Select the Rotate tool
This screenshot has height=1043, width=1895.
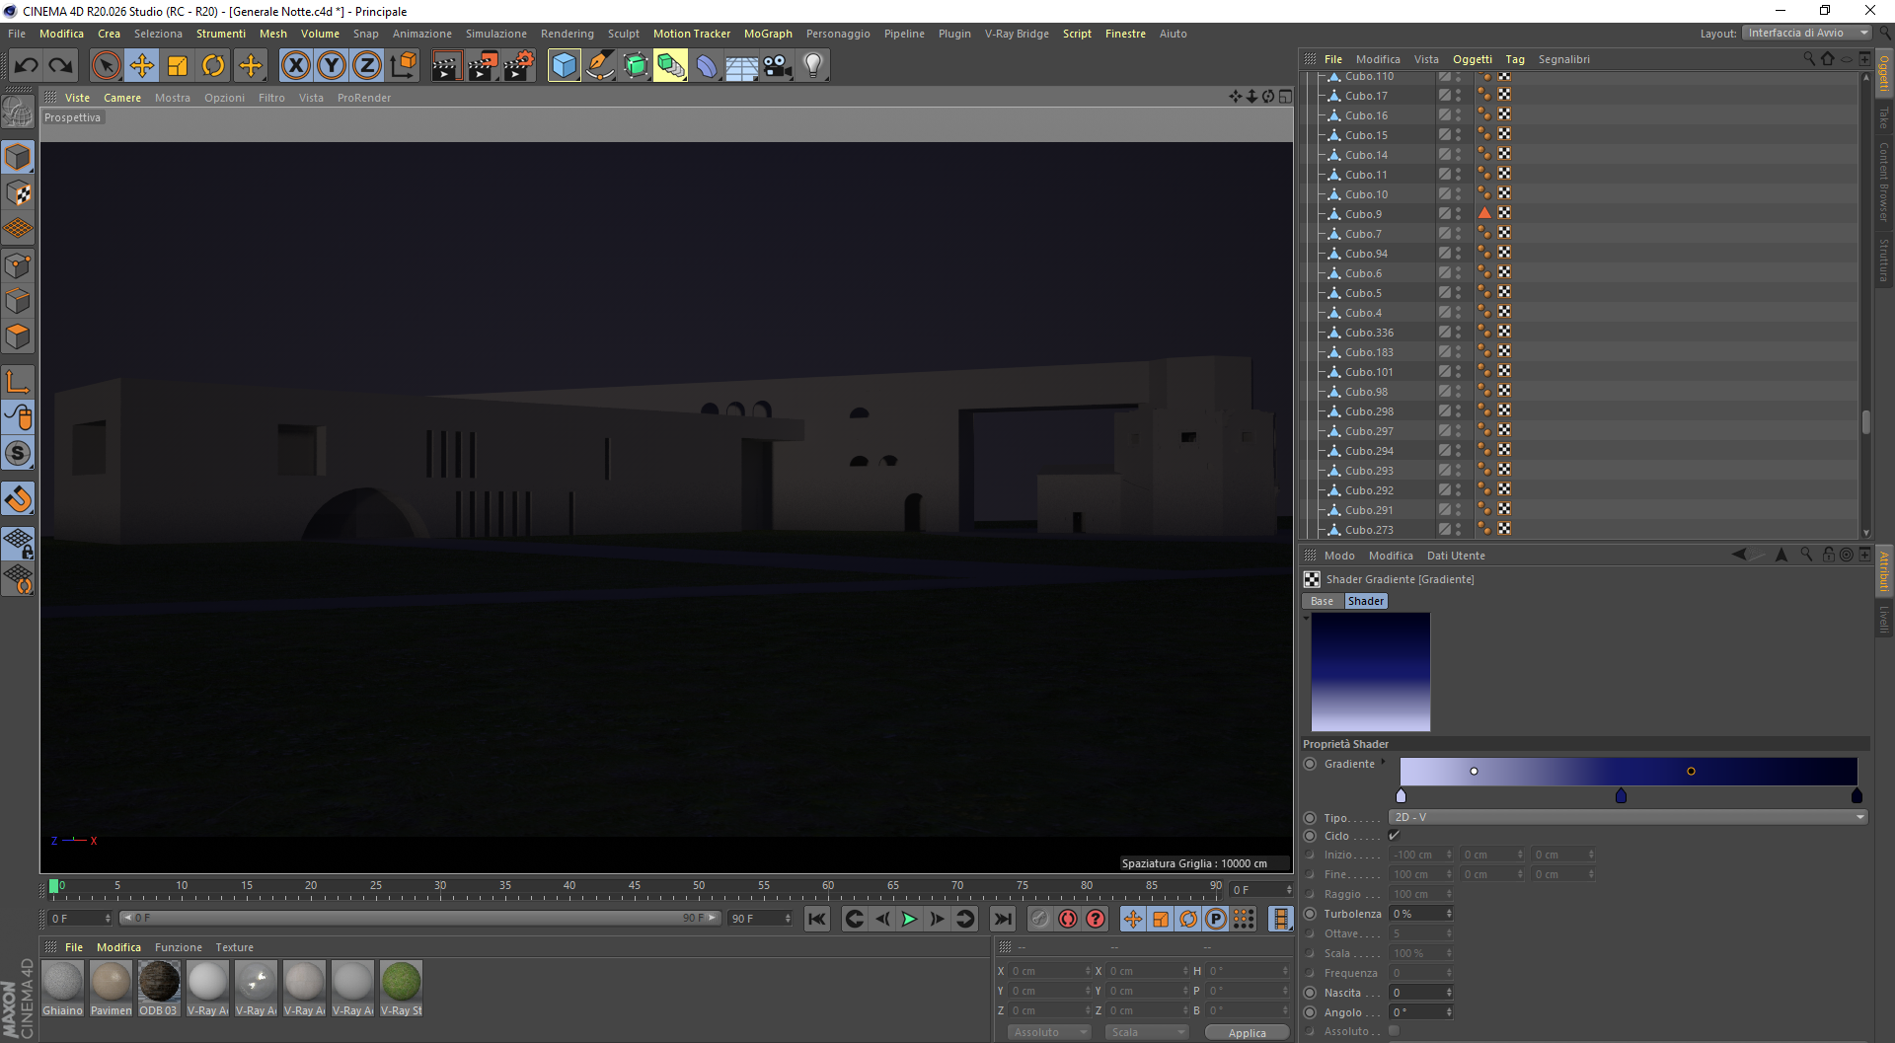213,66
